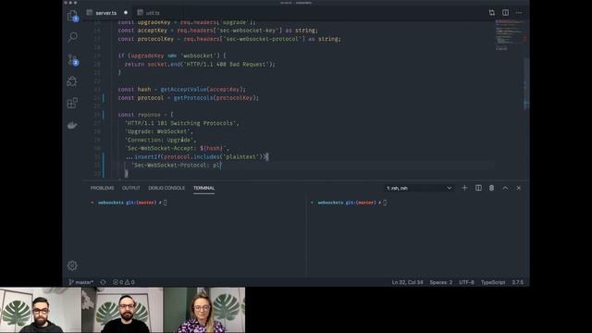The height and width of the screenshot is (333, 592).
Task: Split the editor to the right
Action: tap(505, 12)
